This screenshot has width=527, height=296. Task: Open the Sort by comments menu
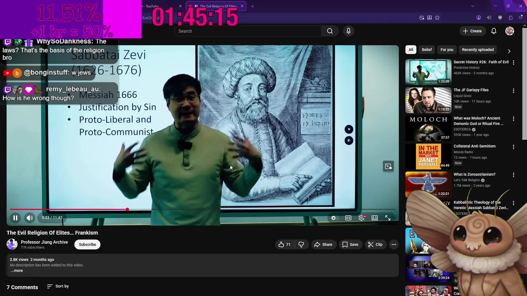coord(58,286)
